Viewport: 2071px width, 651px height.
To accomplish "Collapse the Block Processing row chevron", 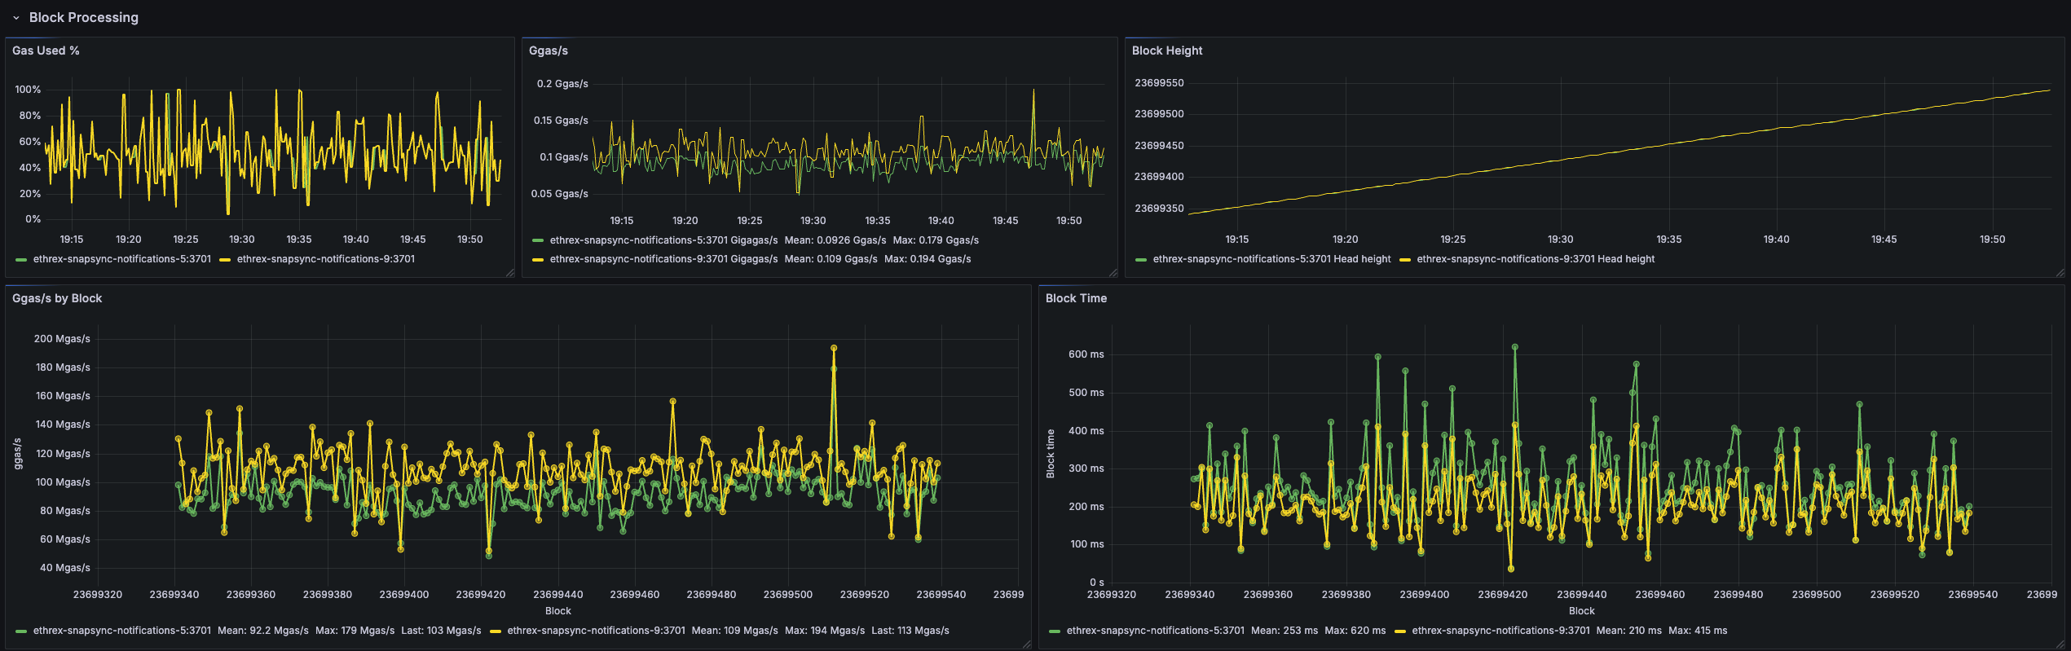I will (15, 18).
